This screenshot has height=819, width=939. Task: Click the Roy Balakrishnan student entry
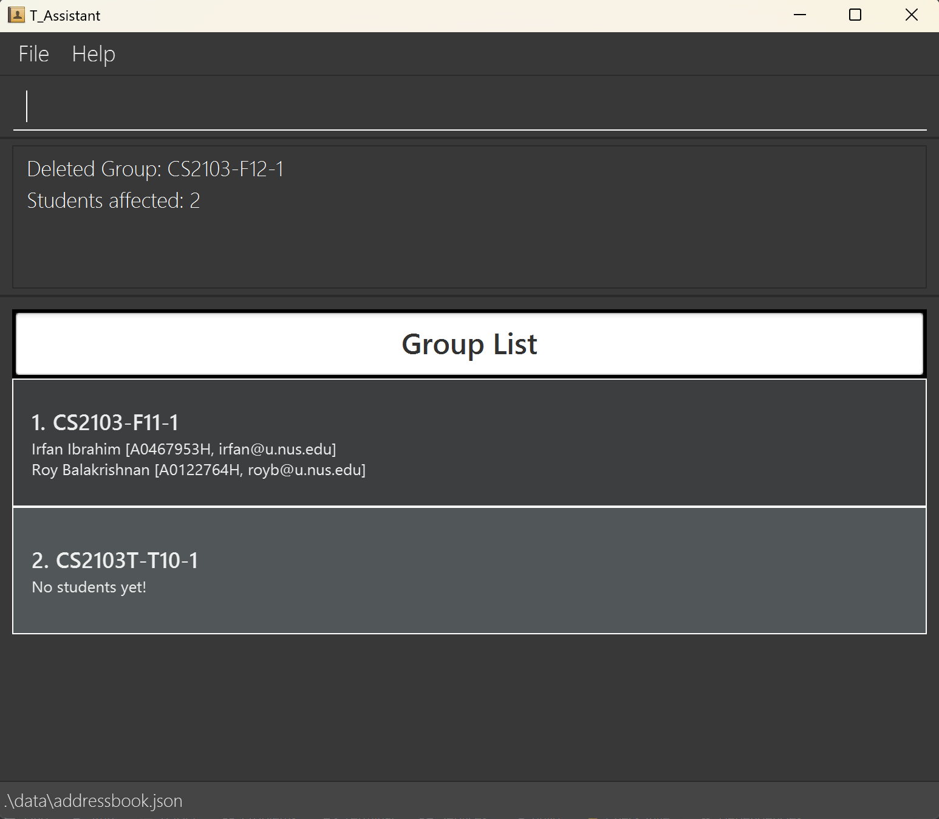[199, 470]
